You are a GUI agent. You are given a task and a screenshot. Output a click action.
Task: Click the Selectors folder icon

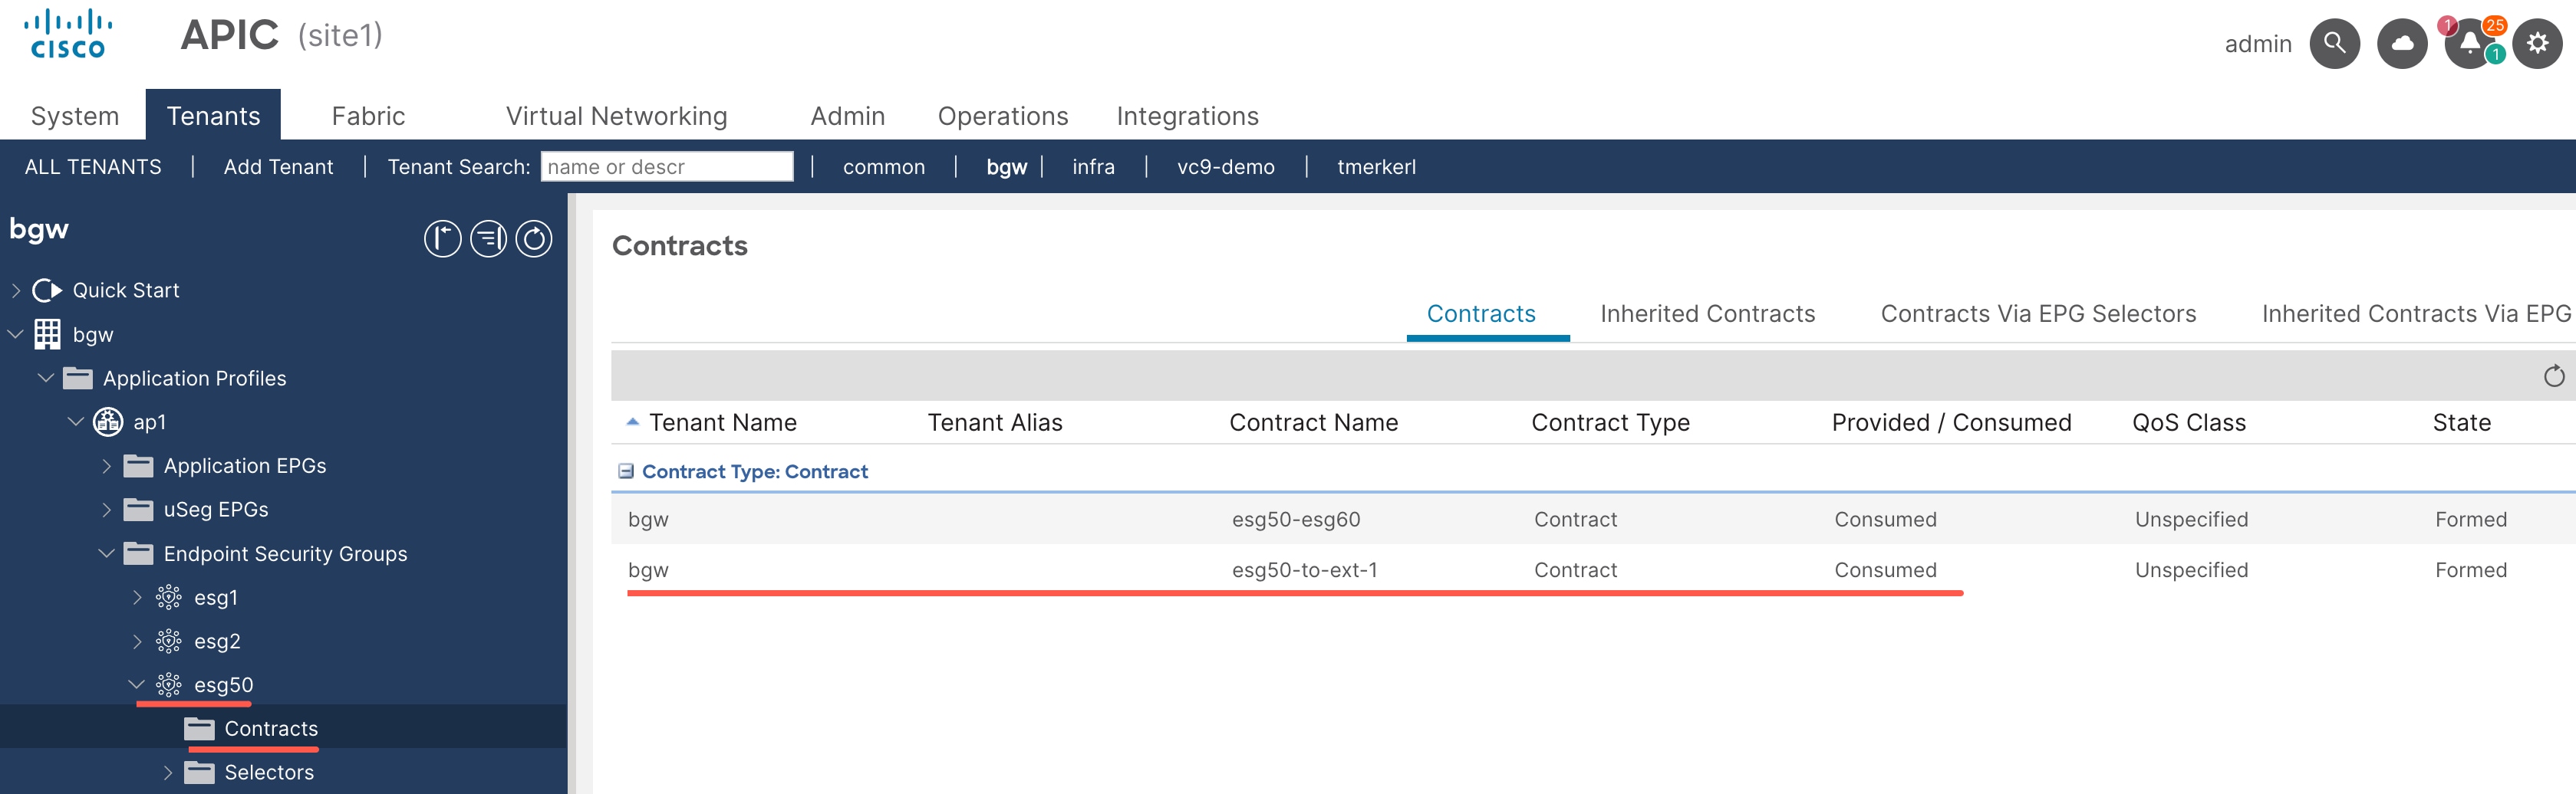[199, 773]
